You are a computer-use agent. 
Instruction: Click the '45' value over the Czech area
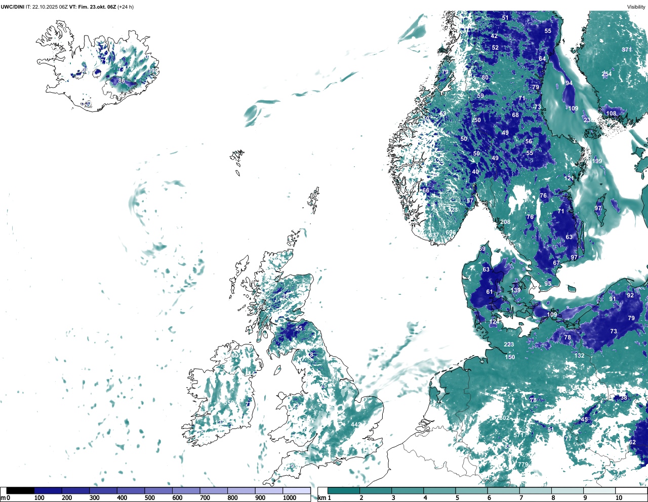[584, 419]
